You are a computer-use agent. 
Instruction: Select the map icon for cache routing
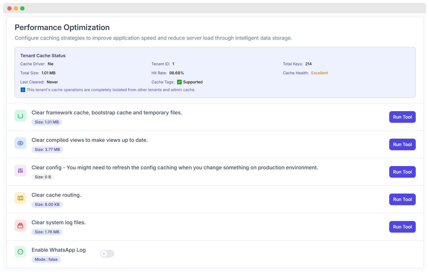click(x=20, y=198)
